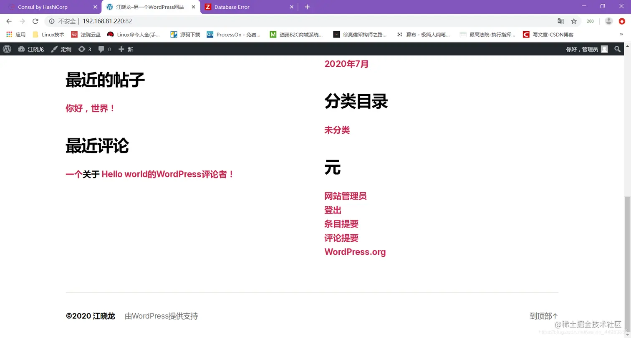
Task: Bookmark this page using the star icon
Action: click(x=574, y=21)
